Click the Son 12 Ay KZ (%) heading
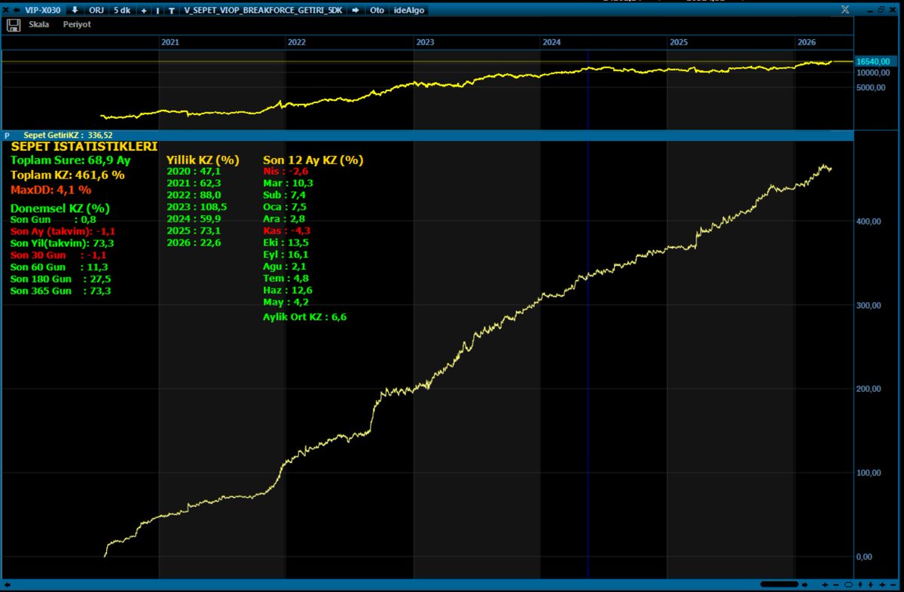 pos(313,160)
